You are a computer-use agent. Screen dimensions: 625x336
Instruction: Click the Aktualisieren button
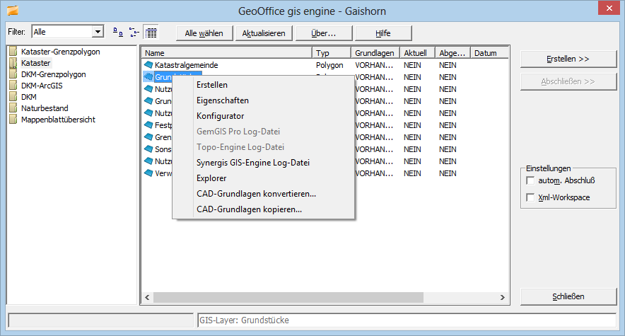[x=264, y=33]
